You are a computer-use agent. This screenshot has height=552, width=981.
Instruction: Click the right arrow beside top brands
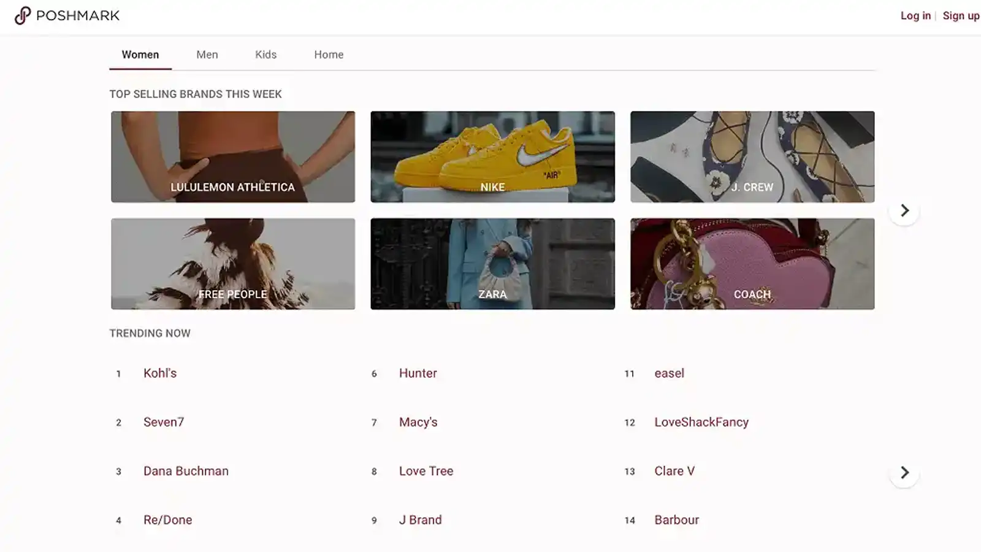(904, 210)
